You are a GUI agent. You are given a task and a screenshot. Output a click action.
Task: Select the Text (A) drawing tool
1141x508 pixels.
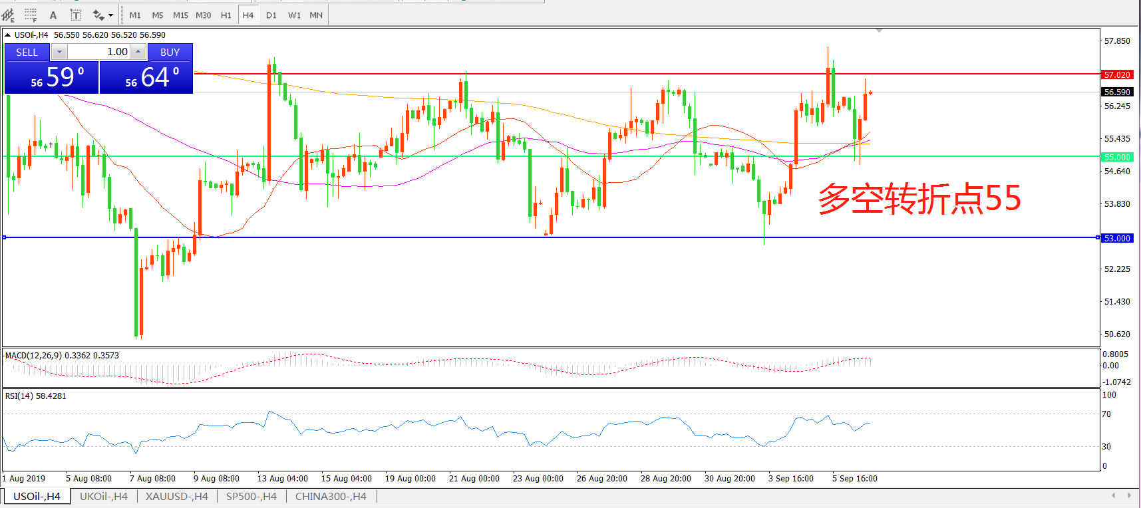pyautogui.click(x=53, y=15)
